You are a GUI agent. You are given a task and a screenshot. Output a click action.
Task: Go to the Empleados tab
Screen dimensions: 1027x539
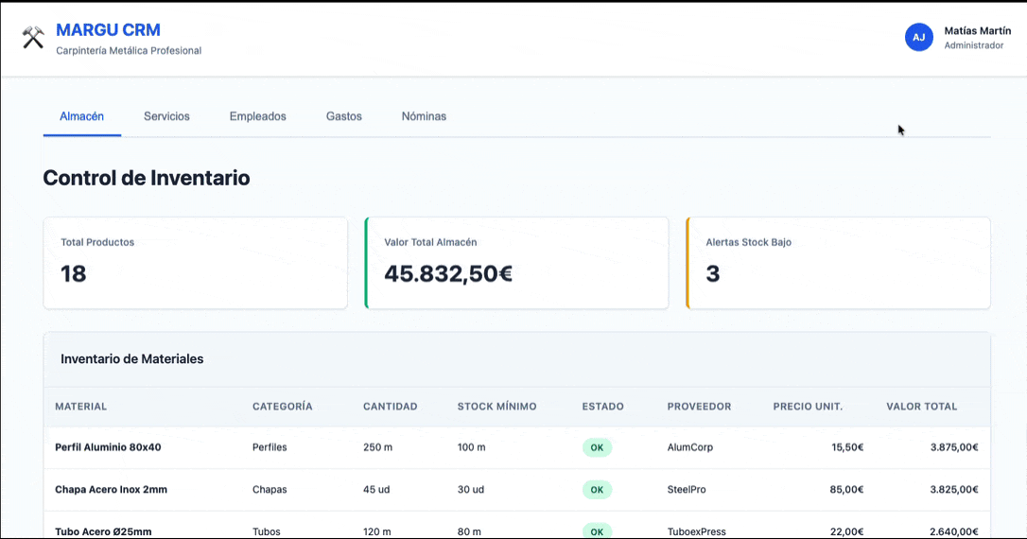click(x=257, y=116)
